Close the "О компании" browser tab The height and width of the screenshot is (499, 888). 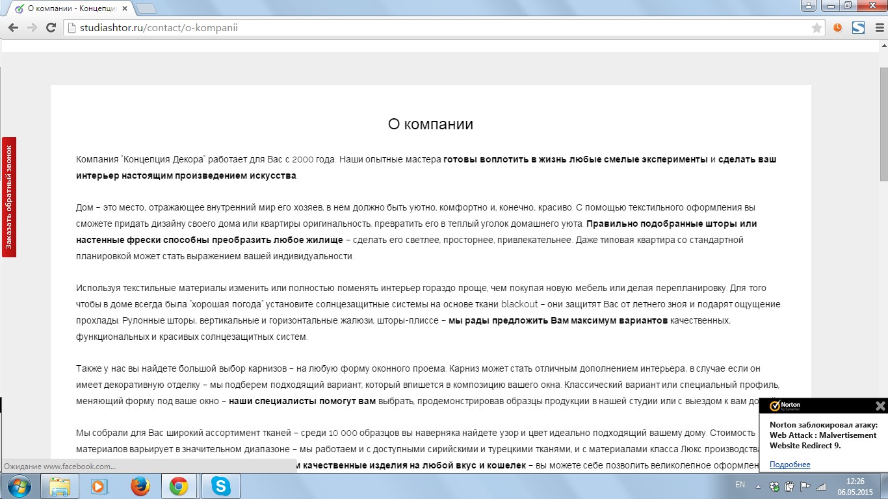click(x=125, y=8)
